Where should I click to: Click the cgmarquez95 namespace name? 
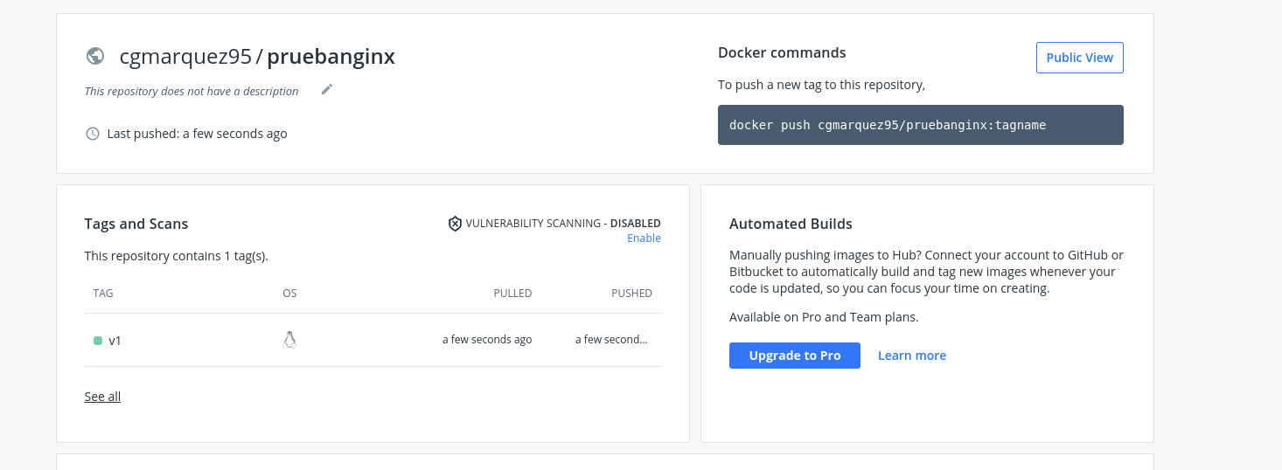pyautogui.click(x=185, y=57)
